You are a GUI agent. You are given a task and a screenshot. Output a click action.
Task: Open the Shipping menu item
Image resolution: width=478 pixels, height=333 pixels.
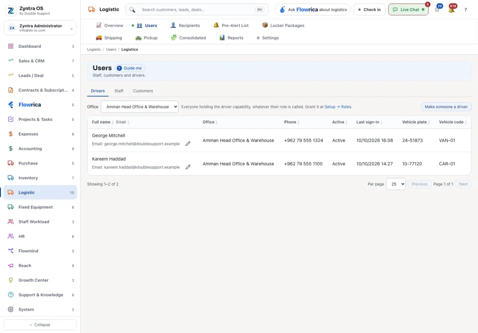[109, 38]
